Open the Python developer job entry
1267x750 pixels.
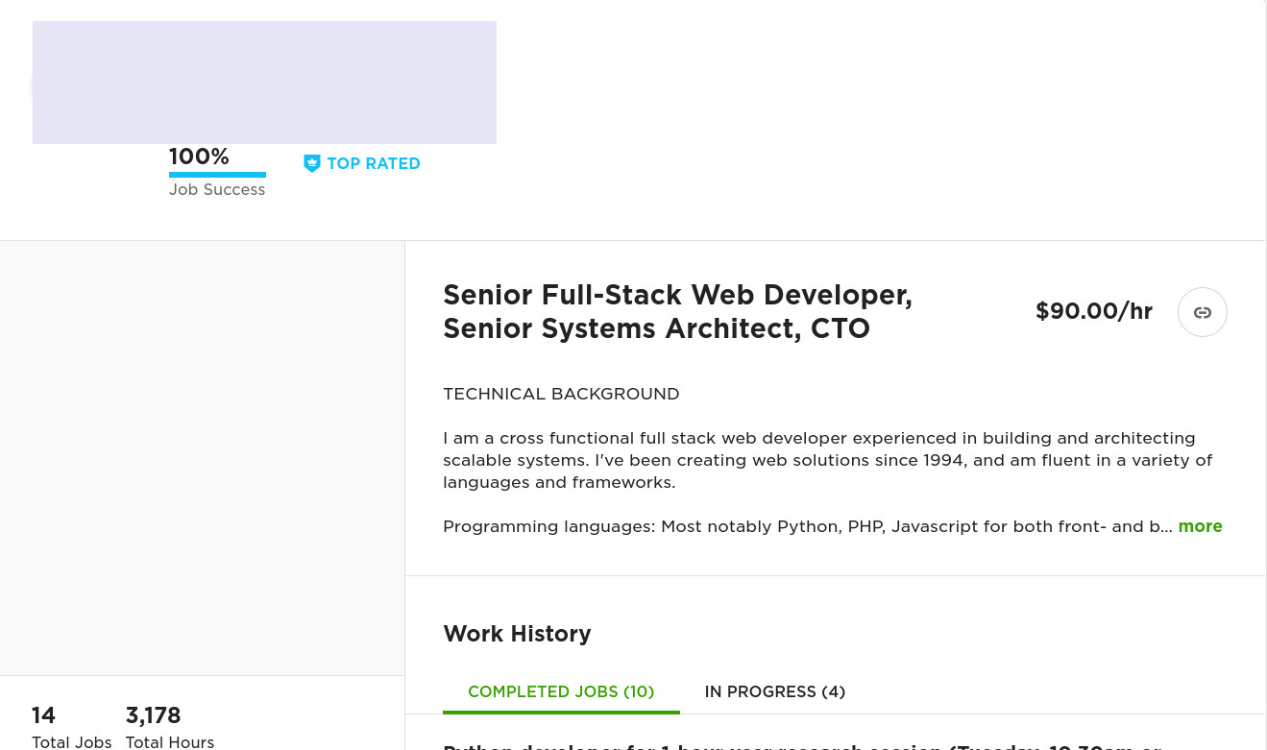point(802,744)
